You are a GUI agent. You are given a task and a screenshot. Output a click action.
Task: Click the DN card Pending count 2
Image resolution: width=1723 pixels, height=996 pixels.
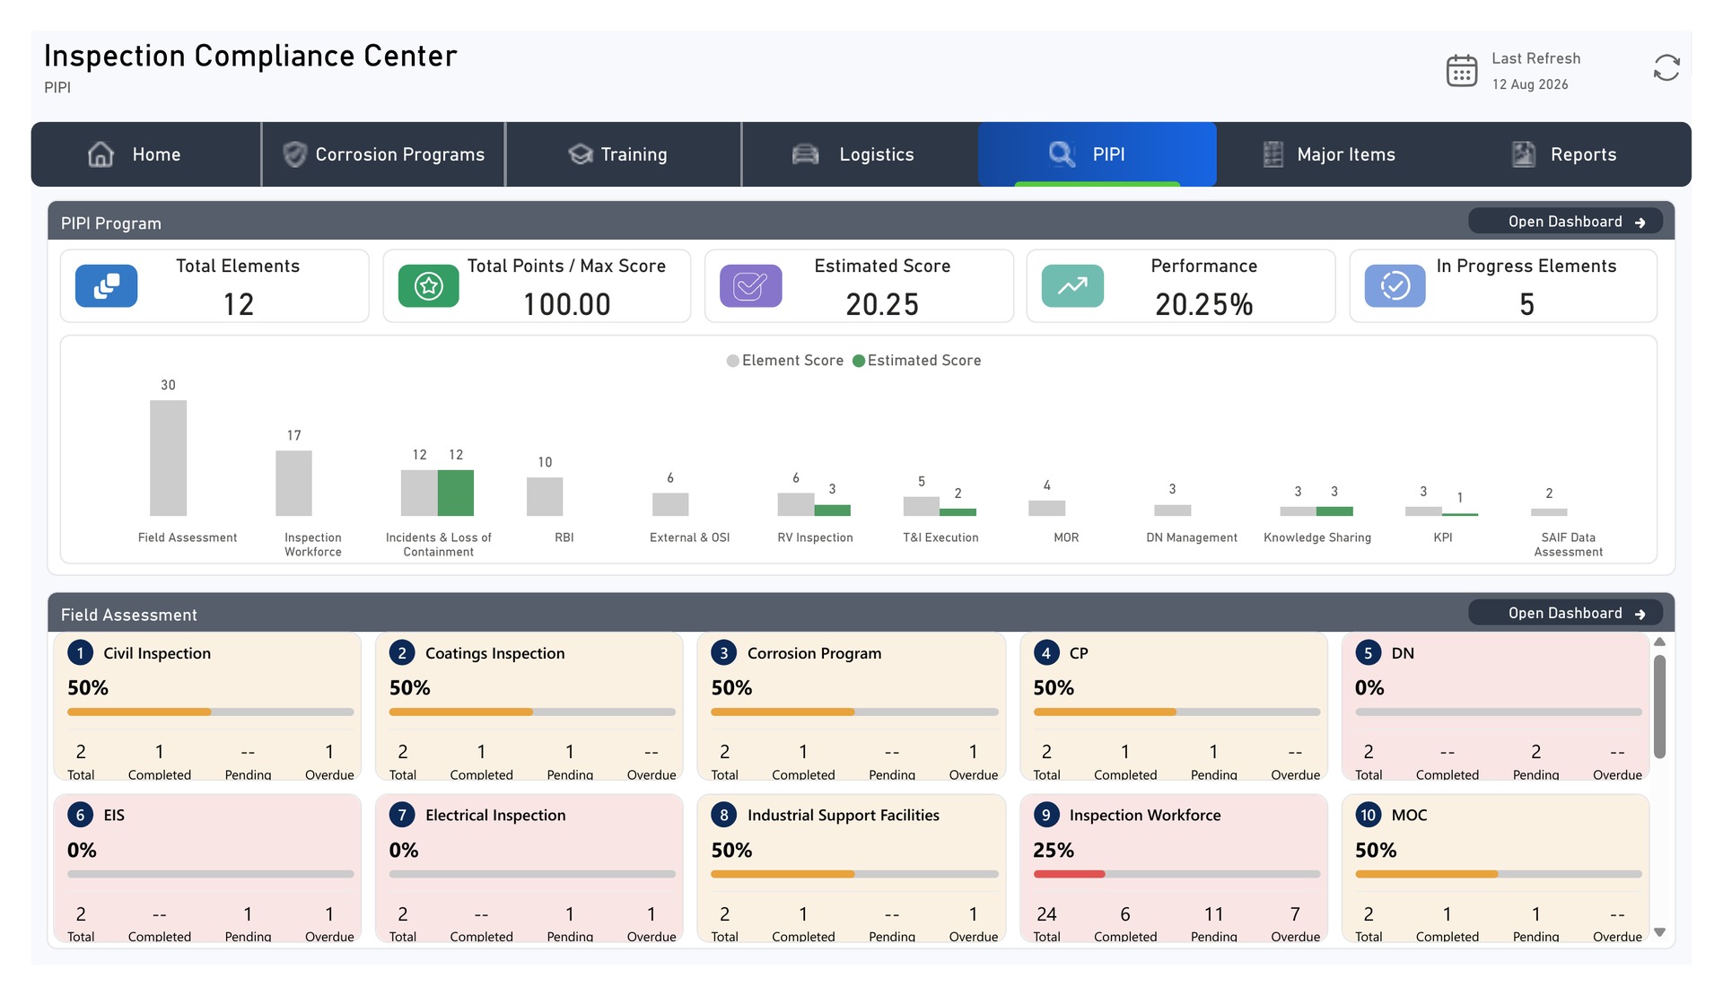tap(1535, 752)
